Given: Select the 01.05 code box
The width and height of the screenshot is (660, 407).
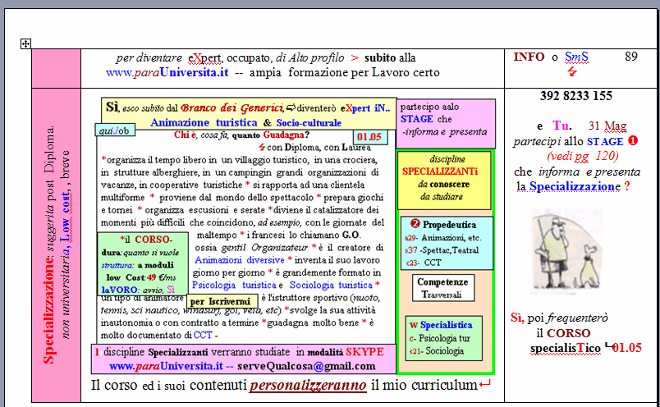Looking at the screenshot, I should pos(370,136).
